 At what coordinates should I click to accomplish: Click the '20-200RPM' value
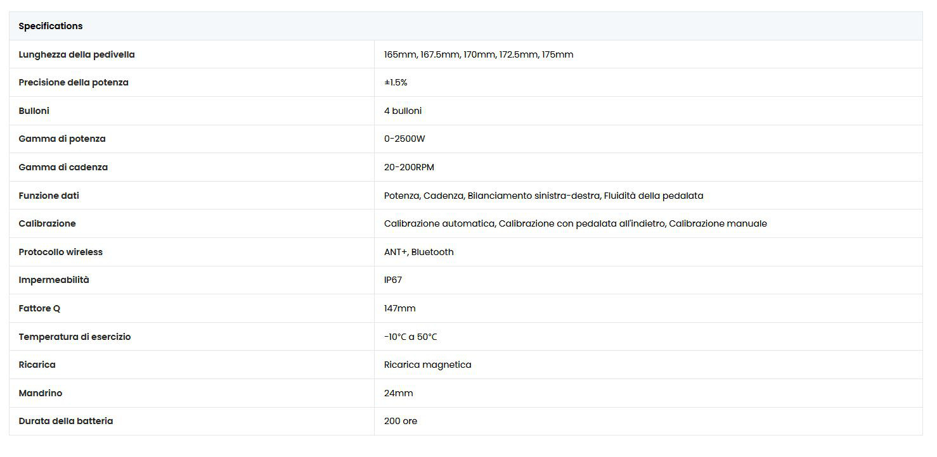point(409,167)
